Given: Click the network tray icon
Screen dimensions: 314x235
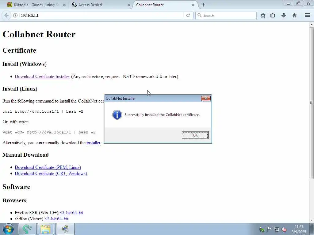Looking at the screenshot, I should (277, 229).
